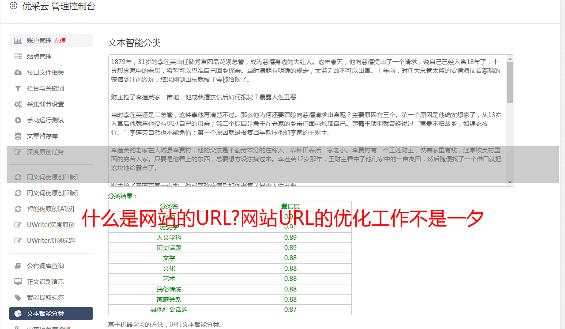This screenshot has width=565, height=329.
Task: Select the active 文本智能分类 sidebar item
Action: coord(51,314)
